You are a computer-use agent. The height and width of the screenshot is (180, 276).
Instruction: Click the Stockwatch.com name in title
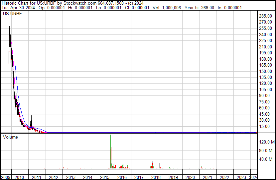tap(80, 3)
